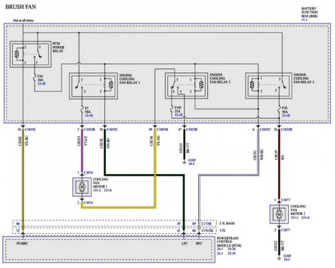The width and height of the screenshot is (335, 268).
Task: Open the 13-18 reference under F101
Action: click(179, 115)
